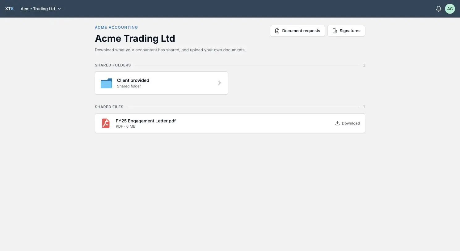Screen dimensions: 460x251
Task: Open the Client provided shared folder
Action: coord(161,83)
